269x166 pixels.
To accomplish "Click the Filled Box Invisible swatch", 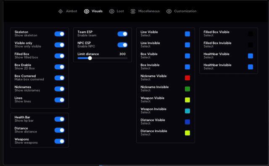I will click(x=251, y=45).
